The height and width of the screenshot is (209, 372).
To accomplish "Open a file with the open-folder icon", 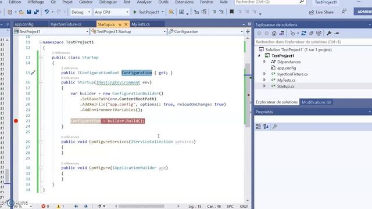I will [x=22, y=12].
